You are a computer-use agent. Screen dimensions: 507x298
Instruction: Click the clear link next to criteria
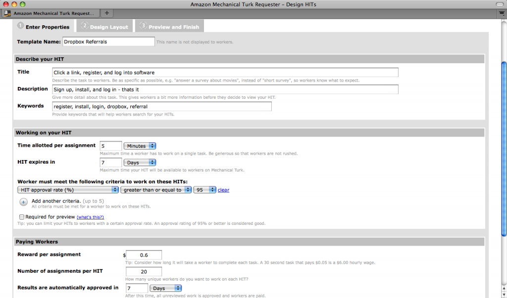click(223, 190)
